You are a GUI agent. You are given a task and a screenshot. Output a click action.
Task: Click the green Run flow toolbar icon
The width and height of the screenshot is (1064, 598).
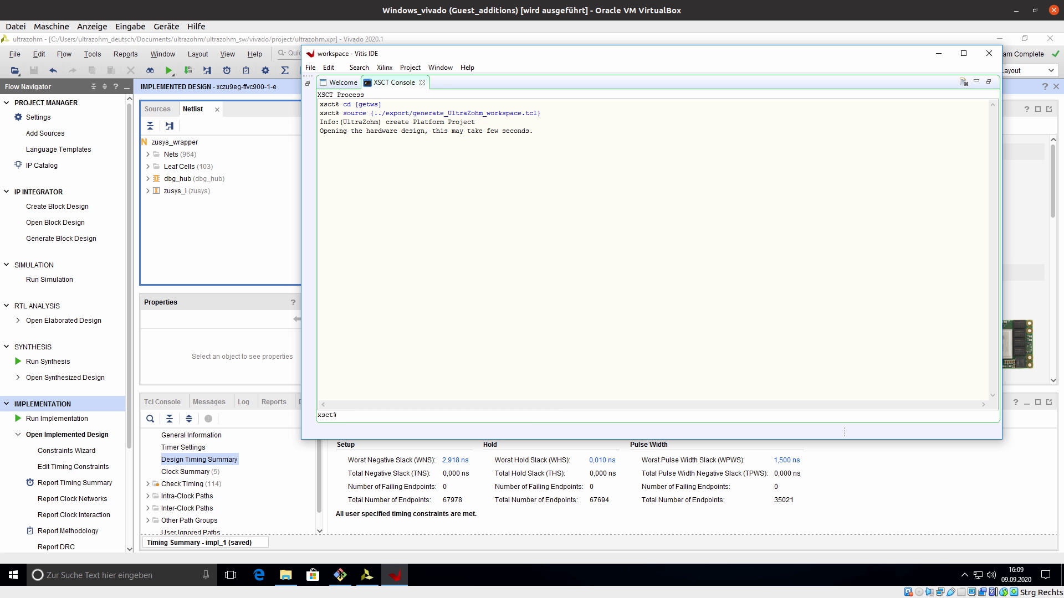point(168,70)
